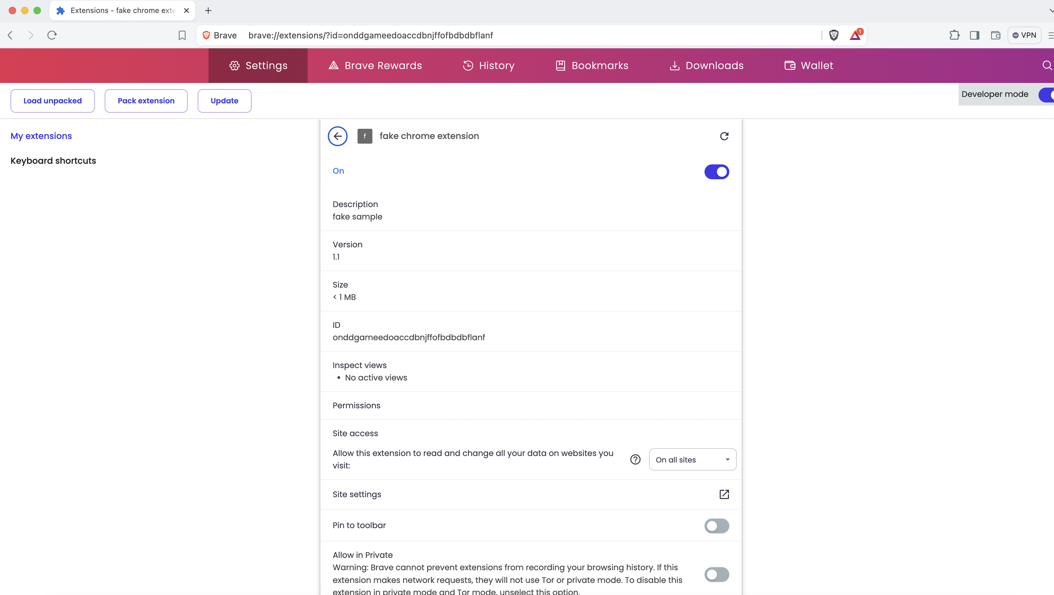Switch to the Bookmarks tab

tap(592, 65)
